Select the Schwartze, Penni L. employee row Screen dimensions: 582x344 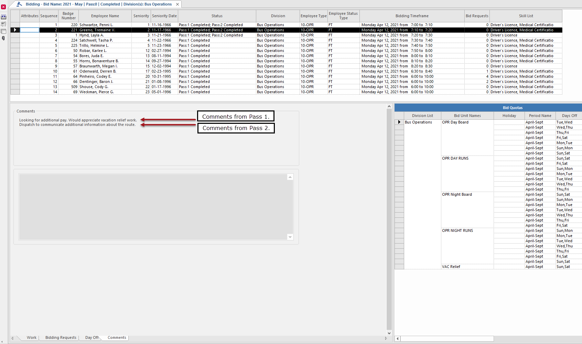[x=96, y=25]
